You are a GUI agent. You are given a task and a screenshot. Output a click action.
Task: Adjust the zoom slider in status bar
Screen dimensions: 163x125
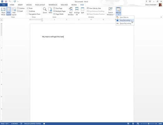coord(149,124)
